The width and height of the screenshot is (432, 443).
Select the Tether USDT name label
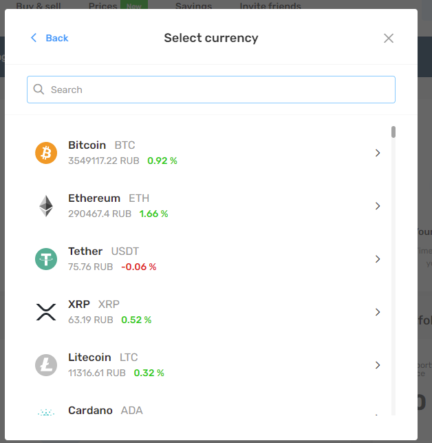[104, 251]
